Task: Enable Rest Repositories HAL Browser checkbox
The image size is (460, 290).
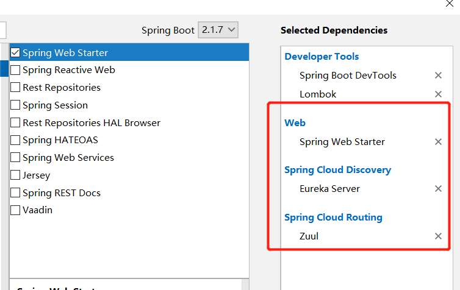Action: [15, 122]
